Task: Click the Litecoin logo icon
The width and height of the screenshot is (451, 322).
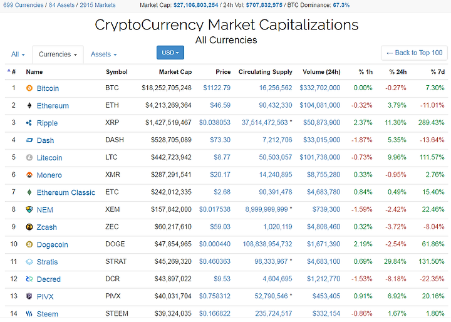Action: (x=29, y=157)
